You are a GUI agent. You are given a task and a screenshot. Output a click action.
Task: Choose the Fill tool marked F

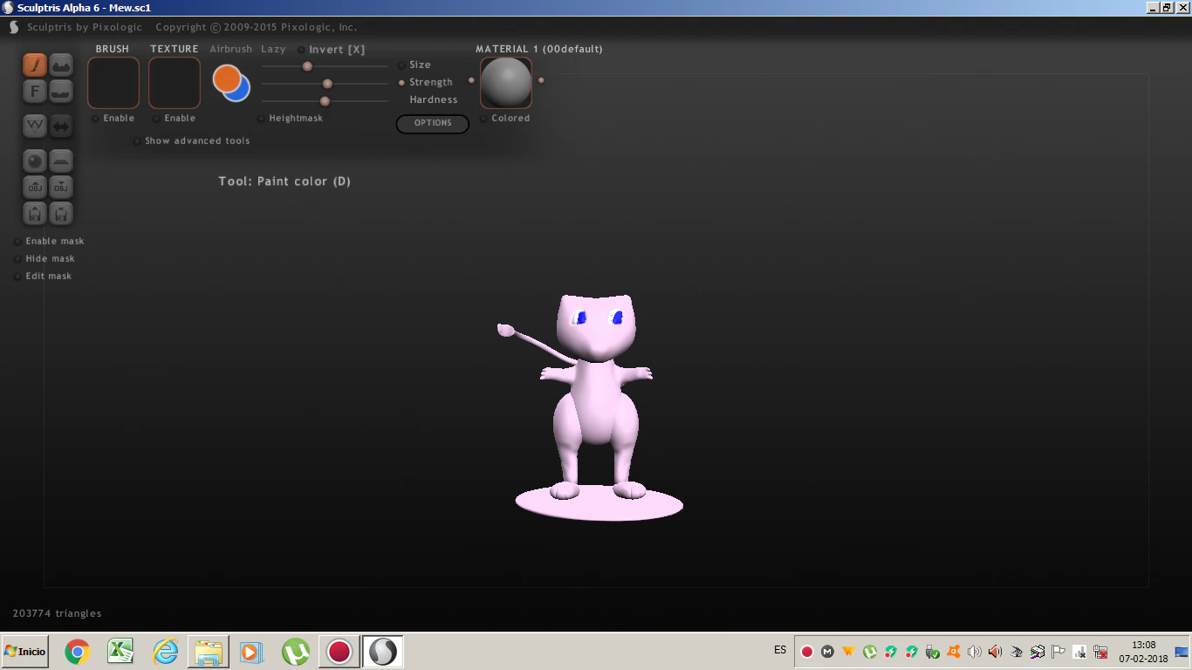(35, 91)
